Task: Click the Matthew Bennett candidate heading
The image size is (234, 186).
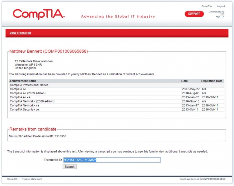Action: click(x=49, y=51)
